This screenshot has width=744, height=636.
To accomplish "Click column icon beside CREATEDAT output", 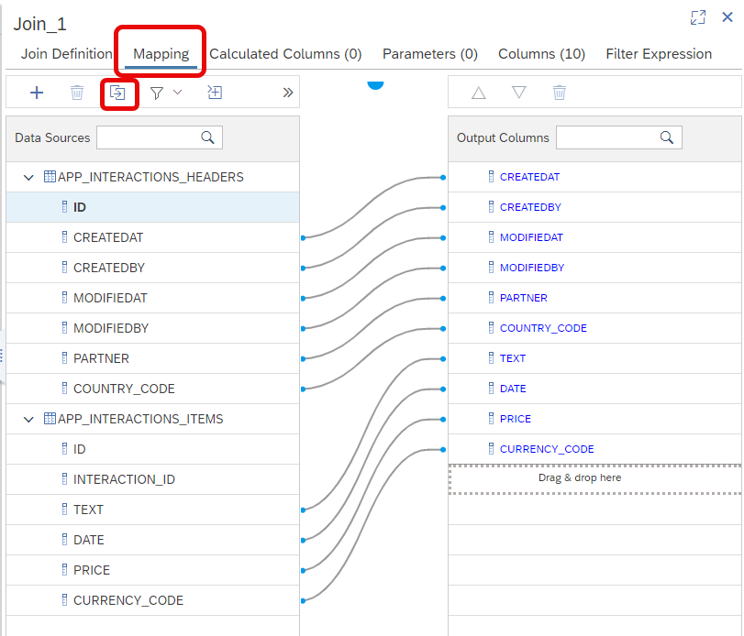I will 491,177.
